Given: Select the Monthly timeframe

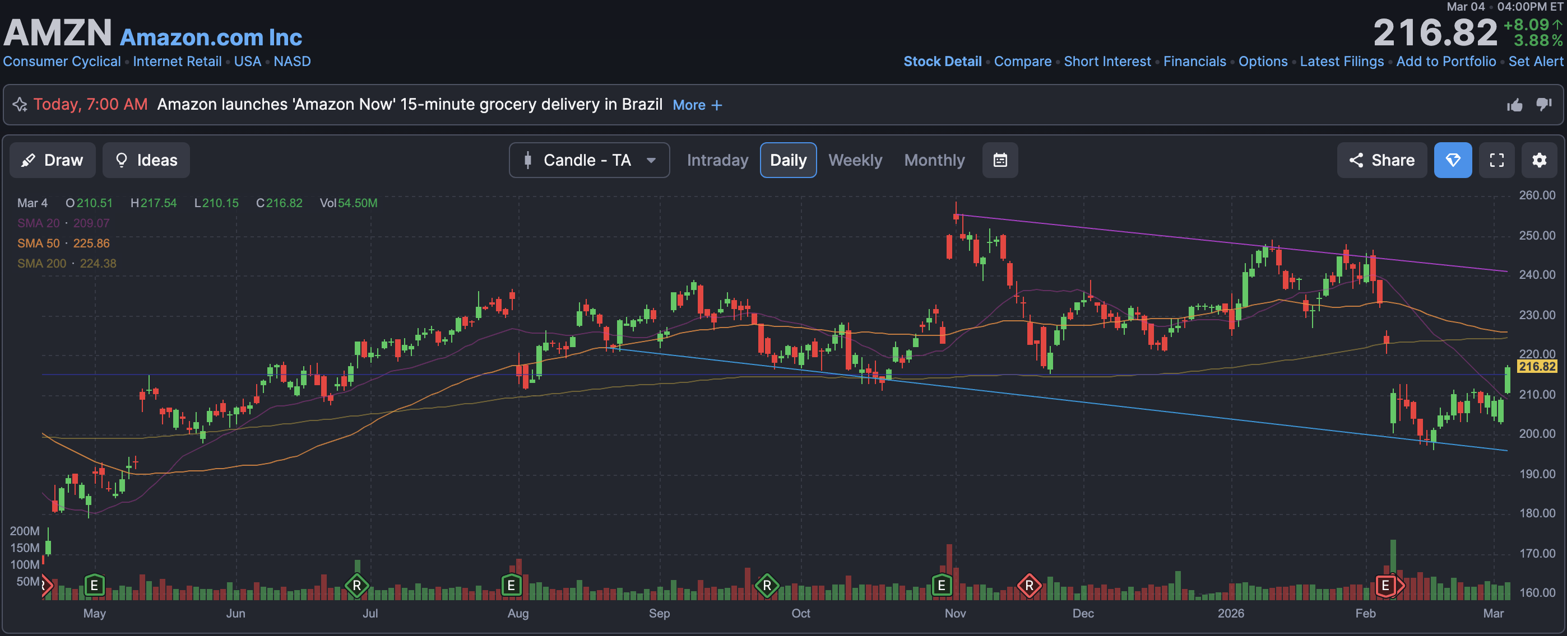Looking at the screenshot, I should pyautogui.click(x=934, y=160).
